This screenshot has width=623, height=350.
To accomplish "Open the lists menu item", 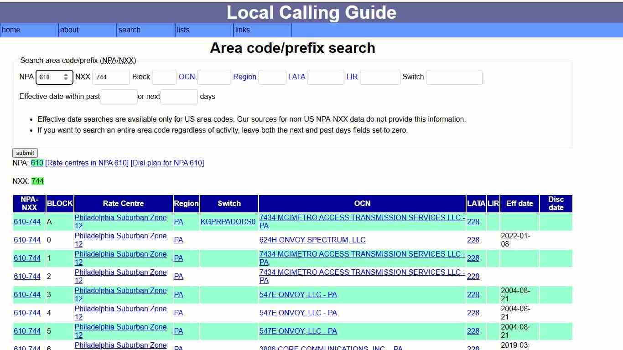I will click(183, 30).
